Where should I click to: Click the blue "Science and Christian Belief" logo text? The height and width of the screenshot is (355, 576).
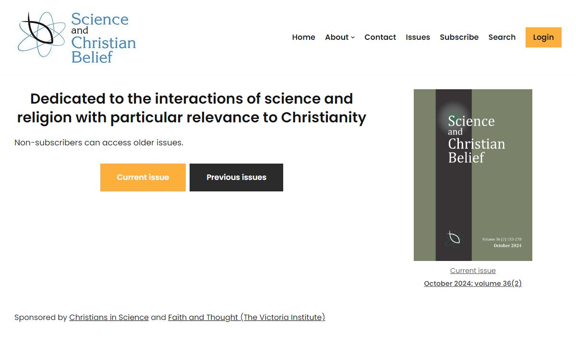coord(103,37)
